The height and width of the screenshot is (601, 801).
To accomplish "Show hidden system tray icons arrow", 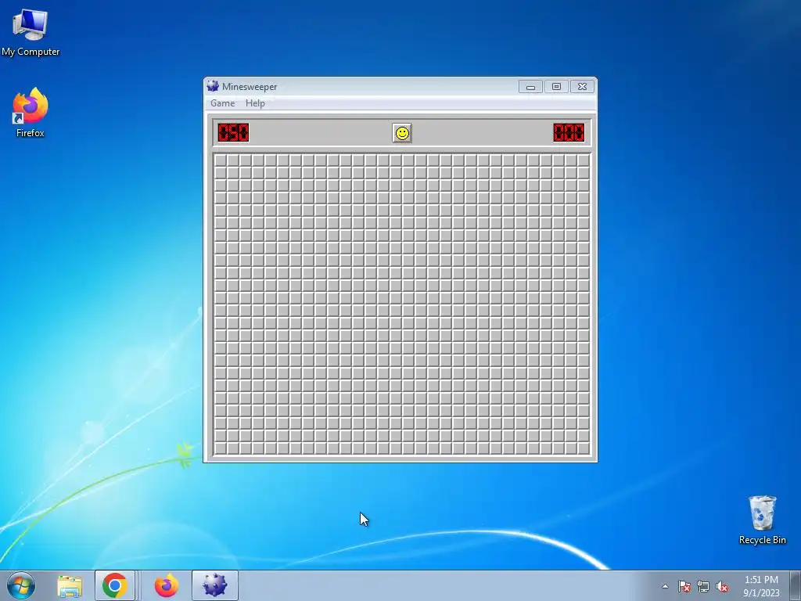I will [x=665, y=586].
